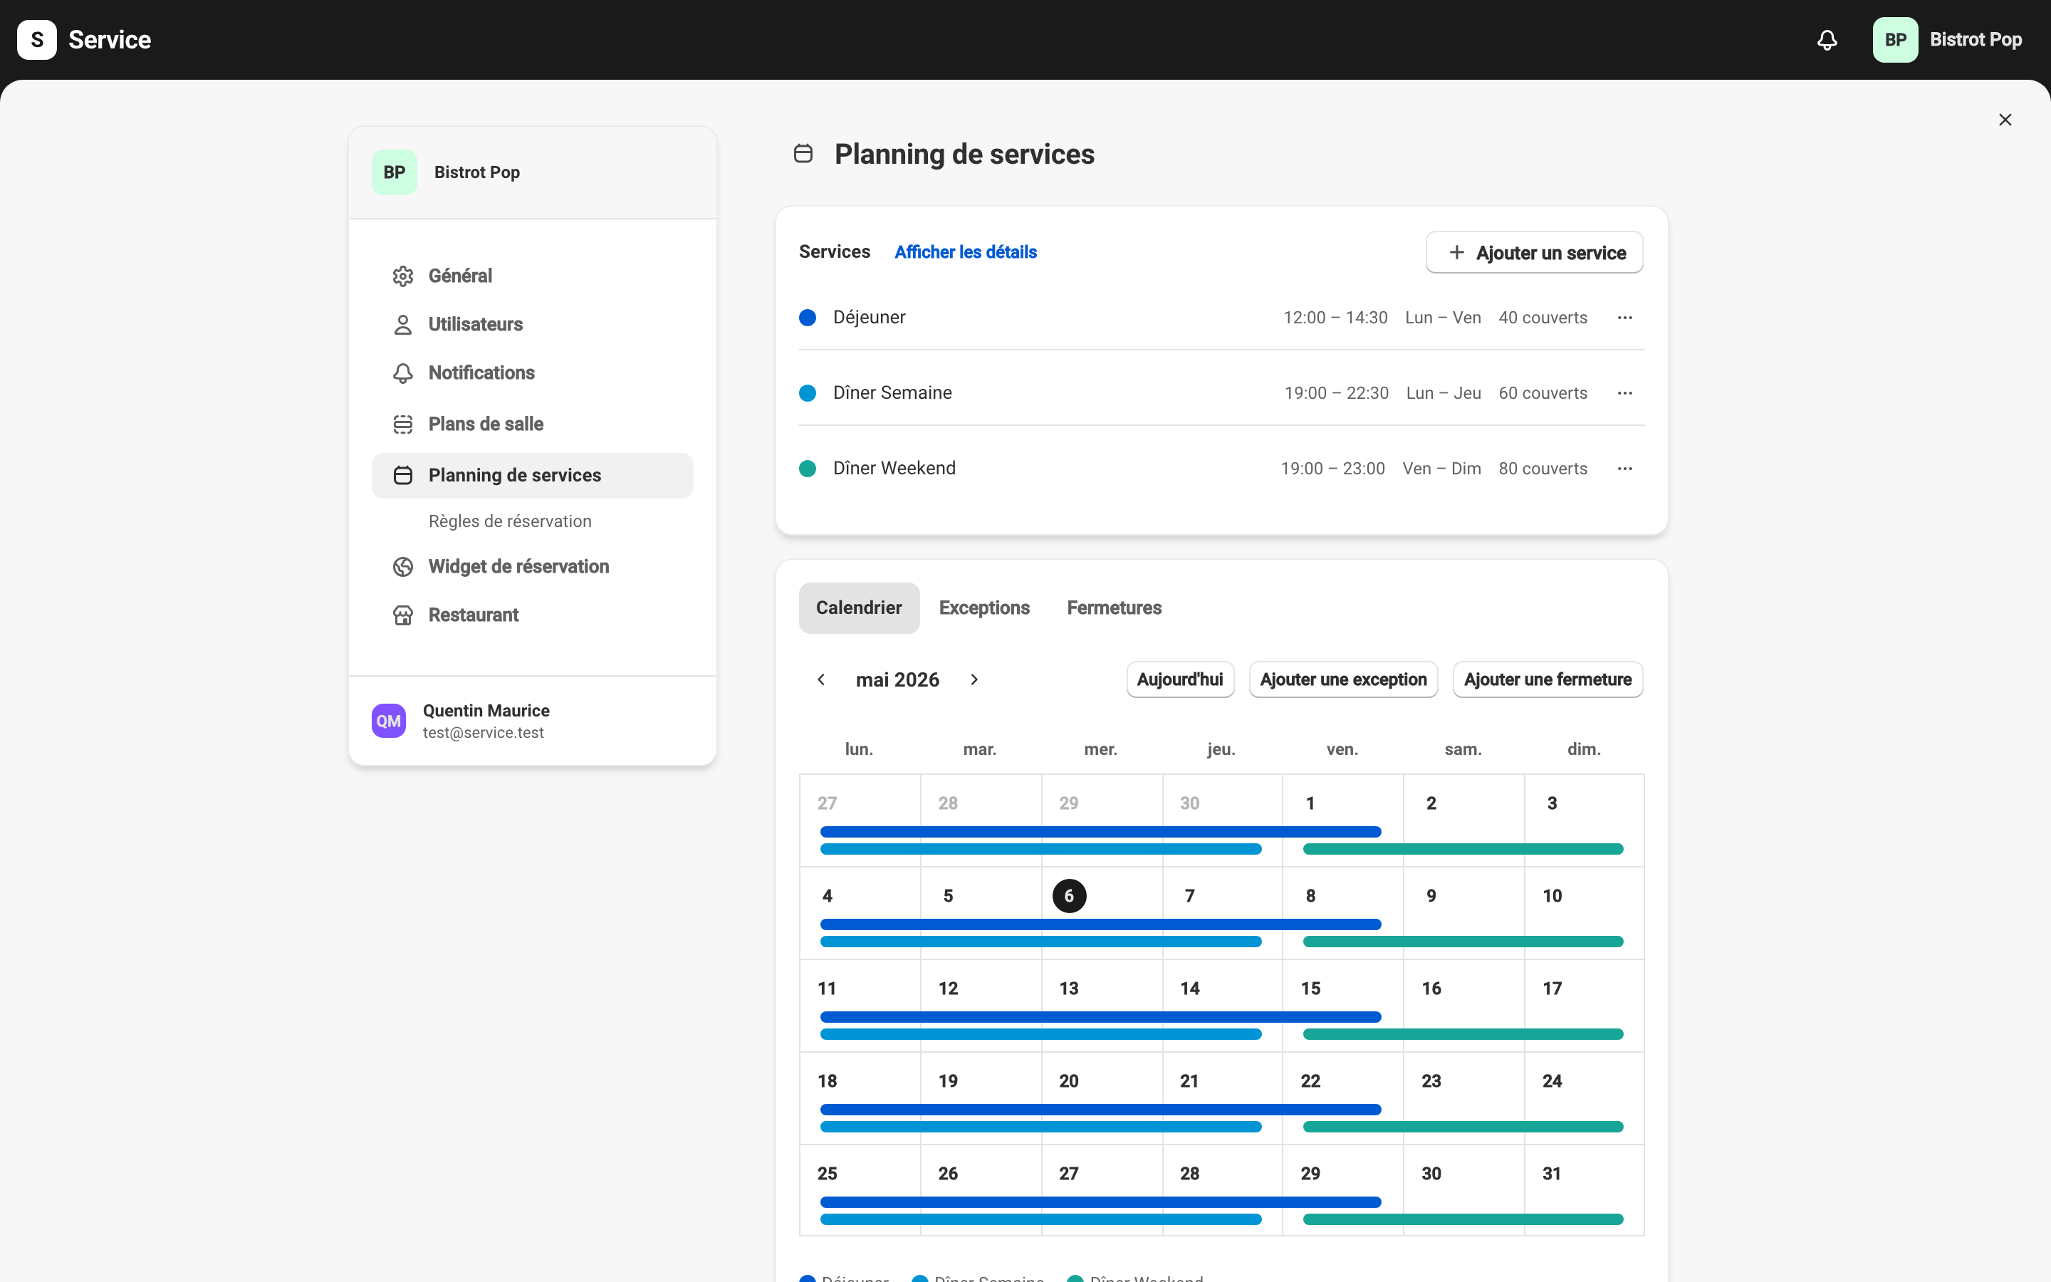The height and width of the screenshot is (1282, 2051).
Task: Click the Service logo icon top left
Action: (36, 40)
